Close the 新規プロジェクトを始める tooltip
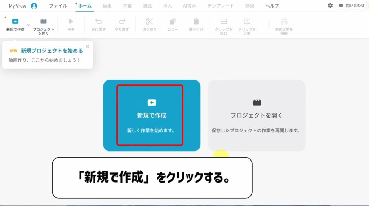The width and height of the screenshot is (369, 206). (x=87, y=47)
